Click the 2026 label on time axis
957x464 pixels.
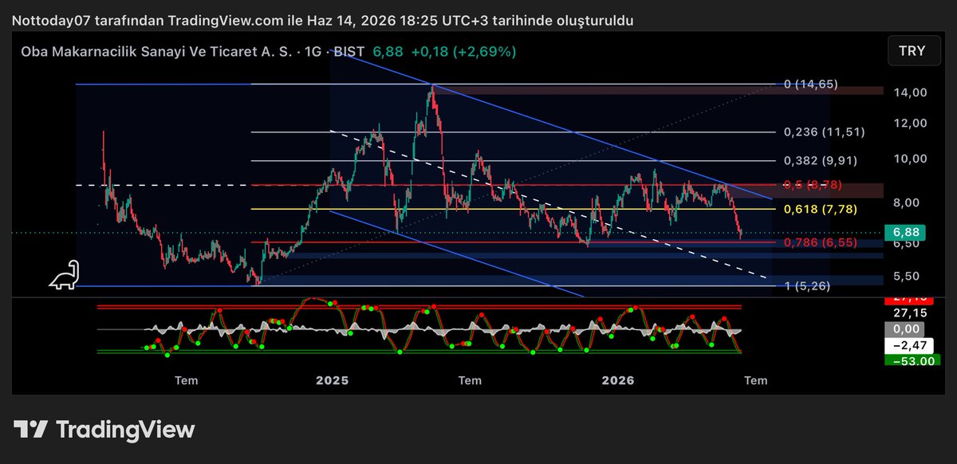[x=618, y=380]
